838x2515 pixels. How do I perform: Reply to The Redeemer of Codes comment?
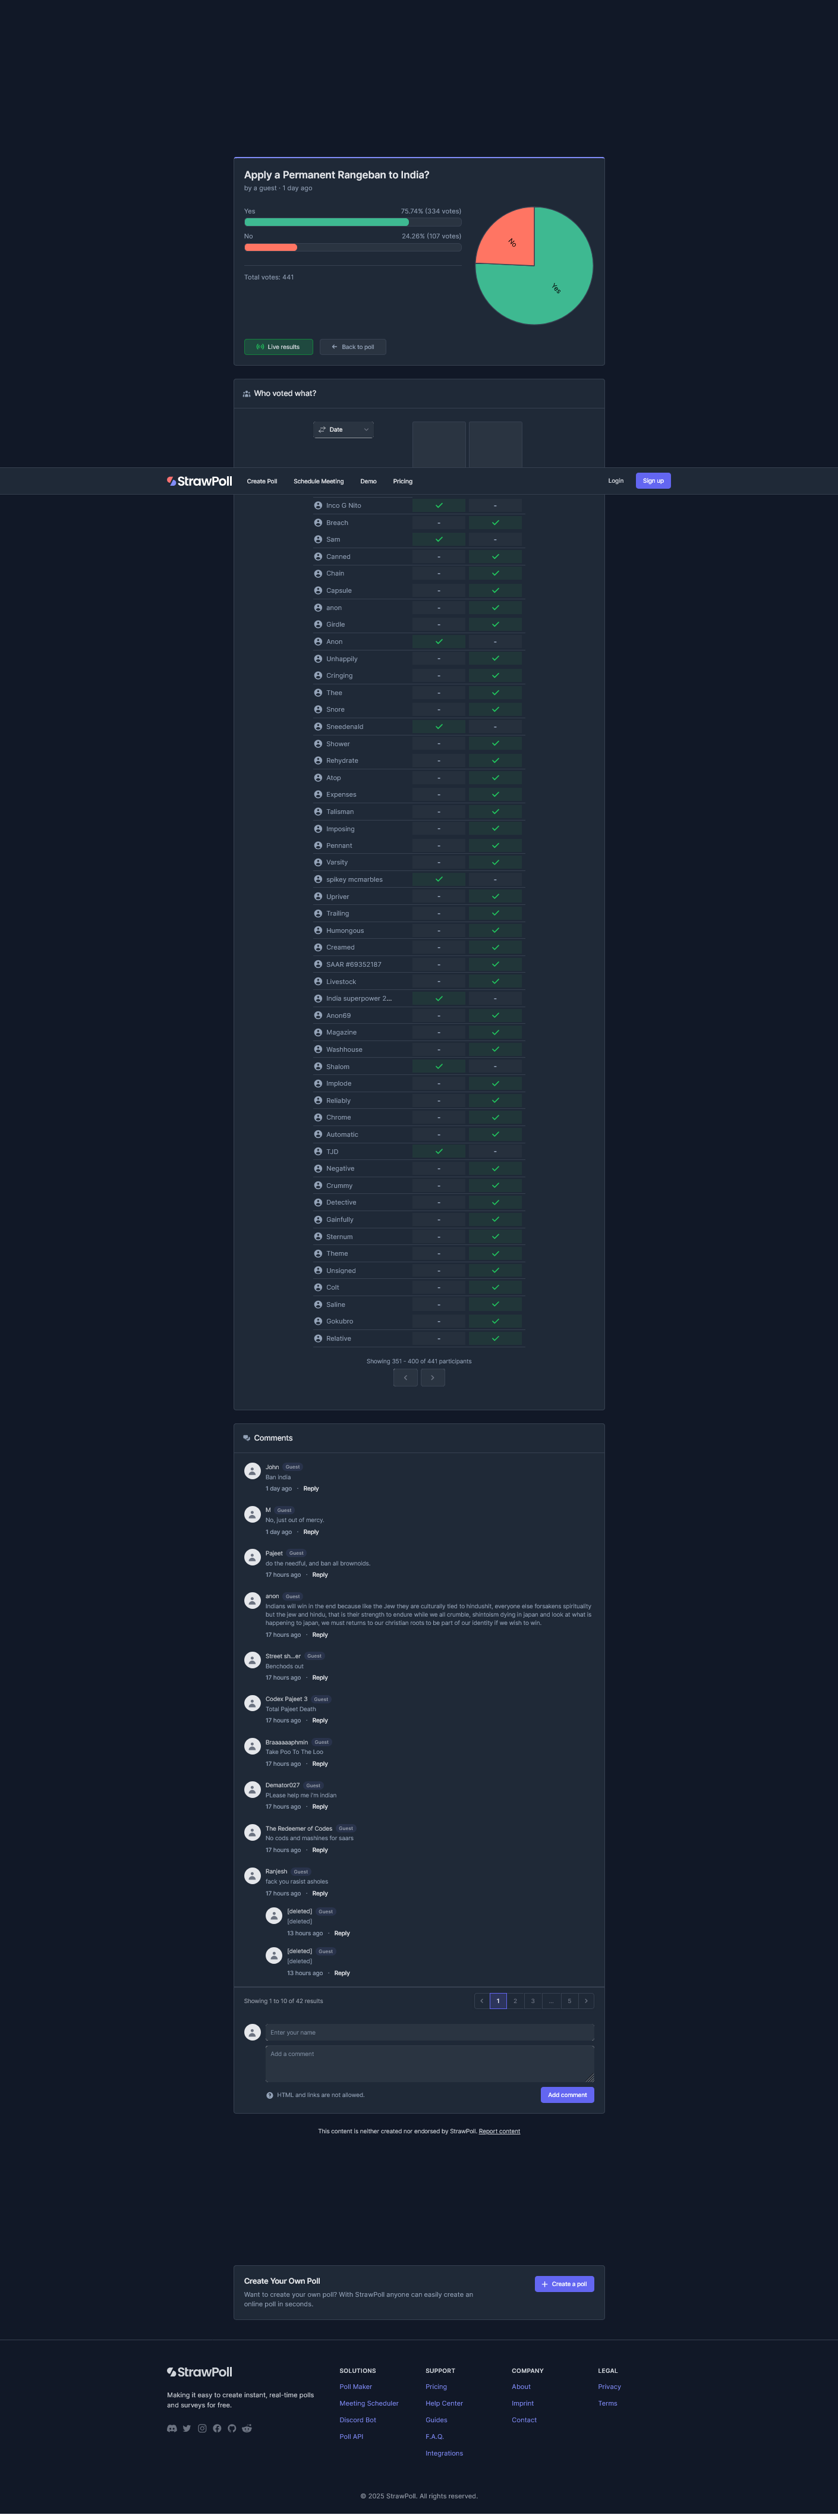(320, 1849)
